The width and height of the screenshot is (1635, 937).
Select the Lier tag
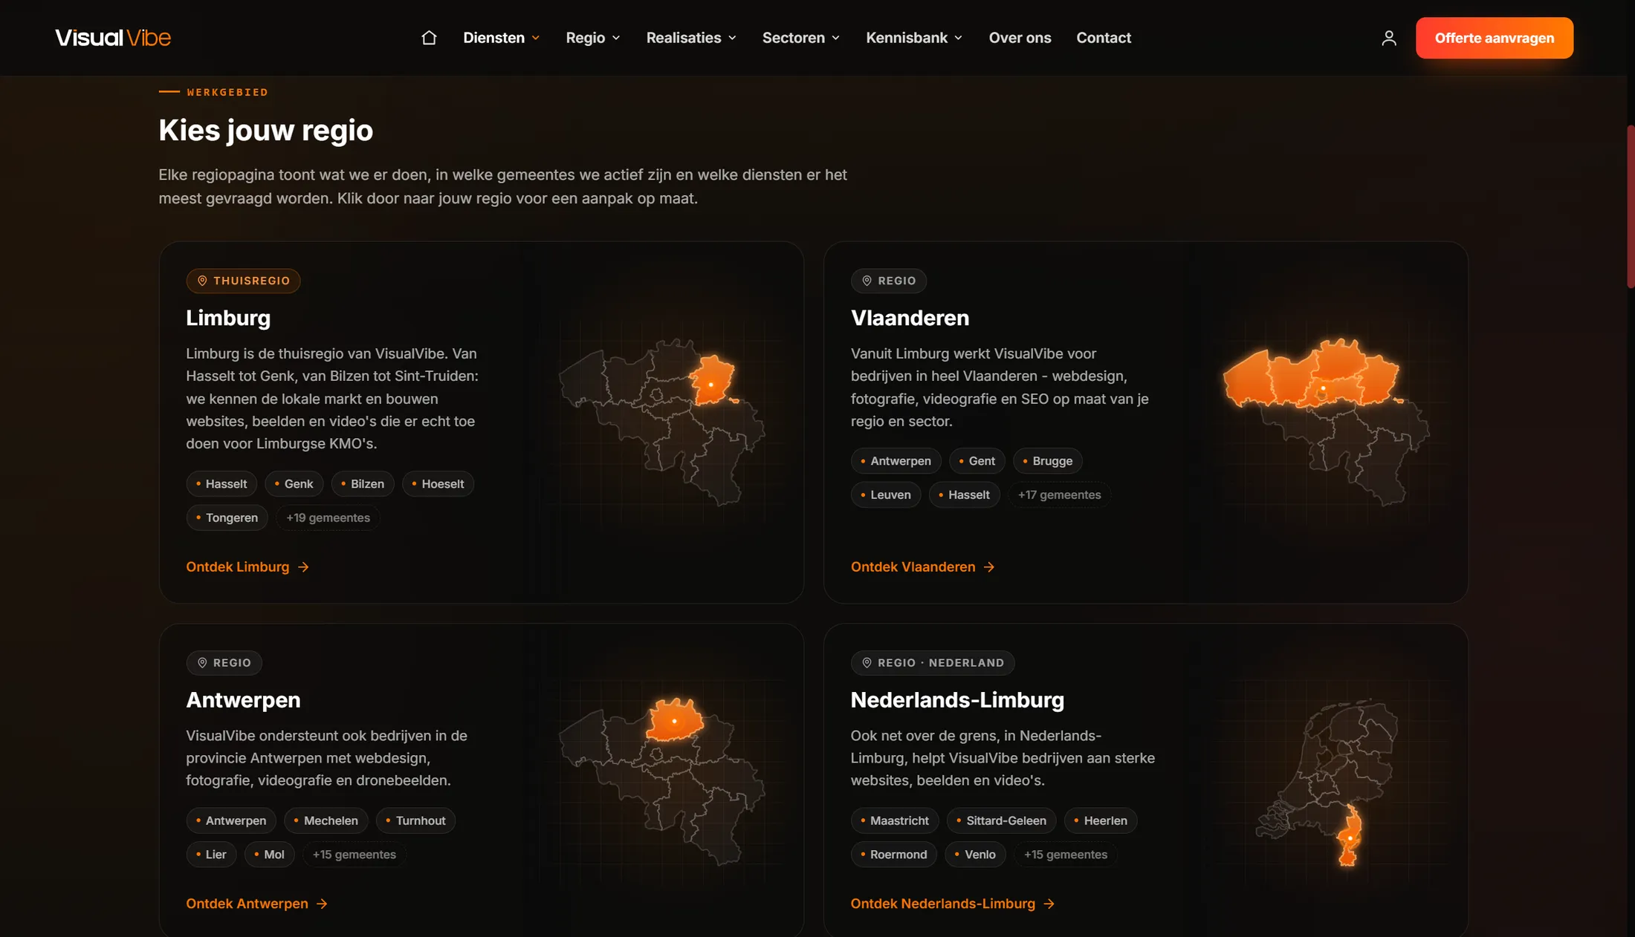pos(211,855)
